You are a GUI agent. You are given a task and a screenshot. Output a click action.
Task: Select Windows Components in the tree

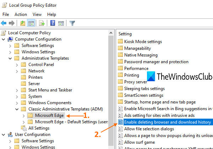click(50, 103)
